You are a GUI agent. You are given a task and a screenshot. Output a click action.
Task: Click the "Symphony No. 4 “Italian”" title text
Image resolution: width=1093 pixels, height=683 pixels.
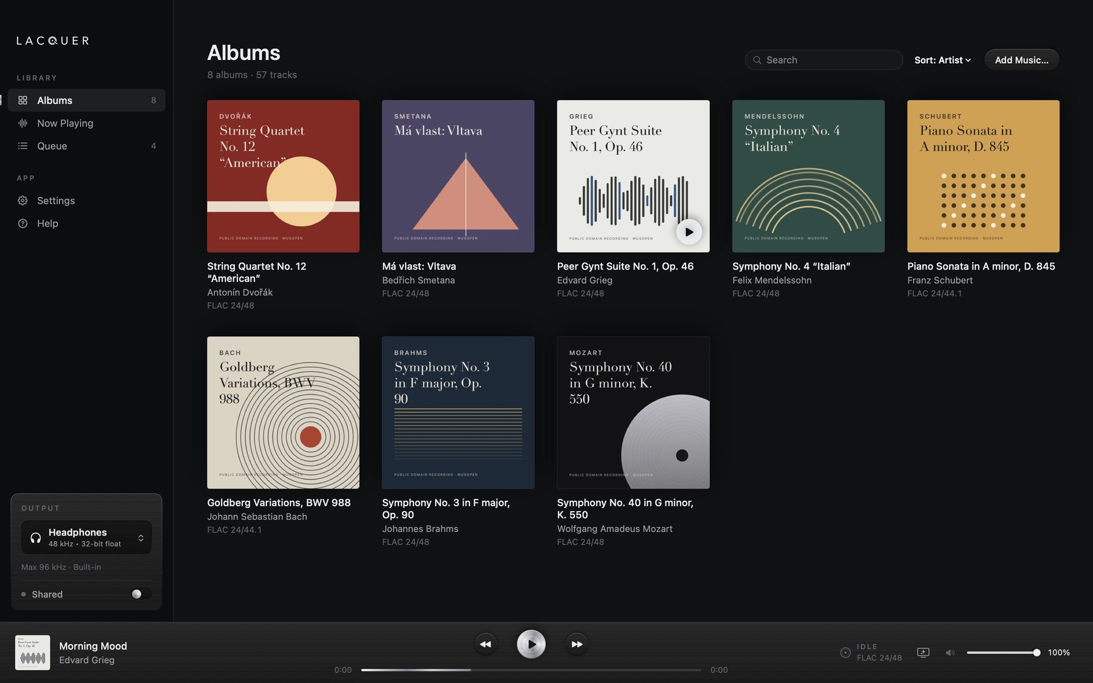(x=791, y=266)
